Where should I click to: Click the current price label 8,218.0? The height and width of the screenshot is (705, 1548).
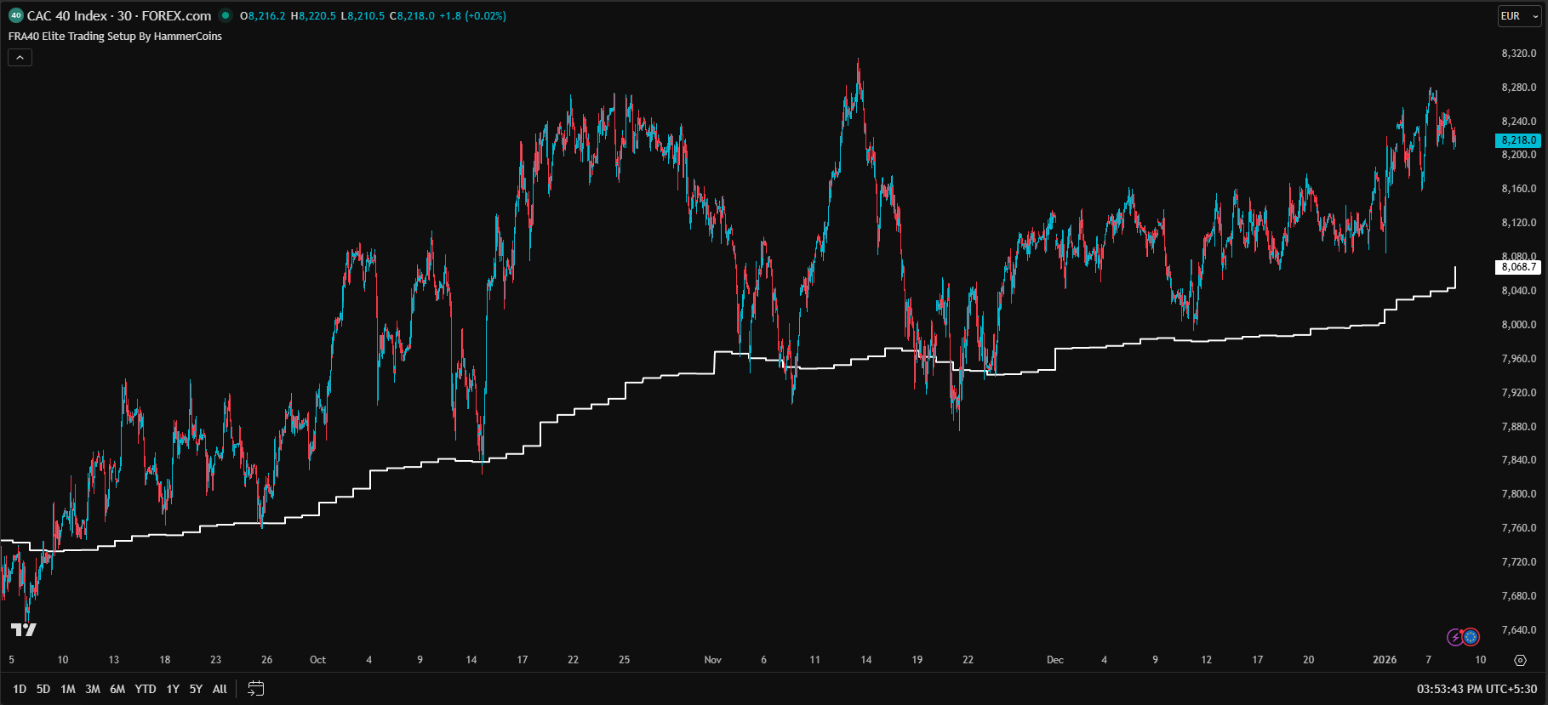coord(1518,140)
